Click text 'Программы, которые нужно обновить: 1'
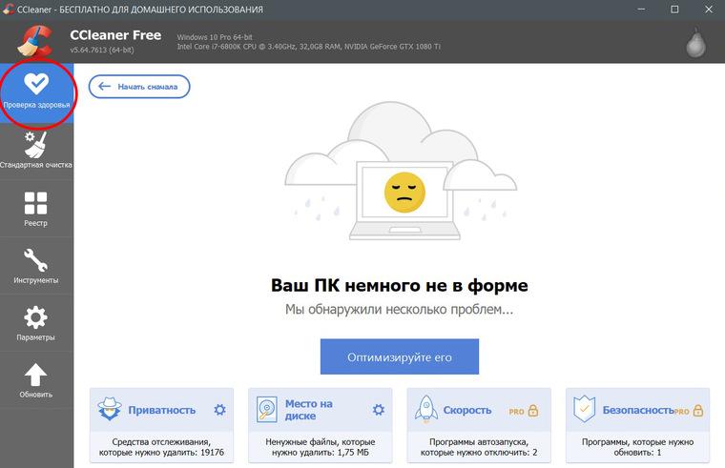The height and width of the screenshot is (468, 725). click(637, 447)
